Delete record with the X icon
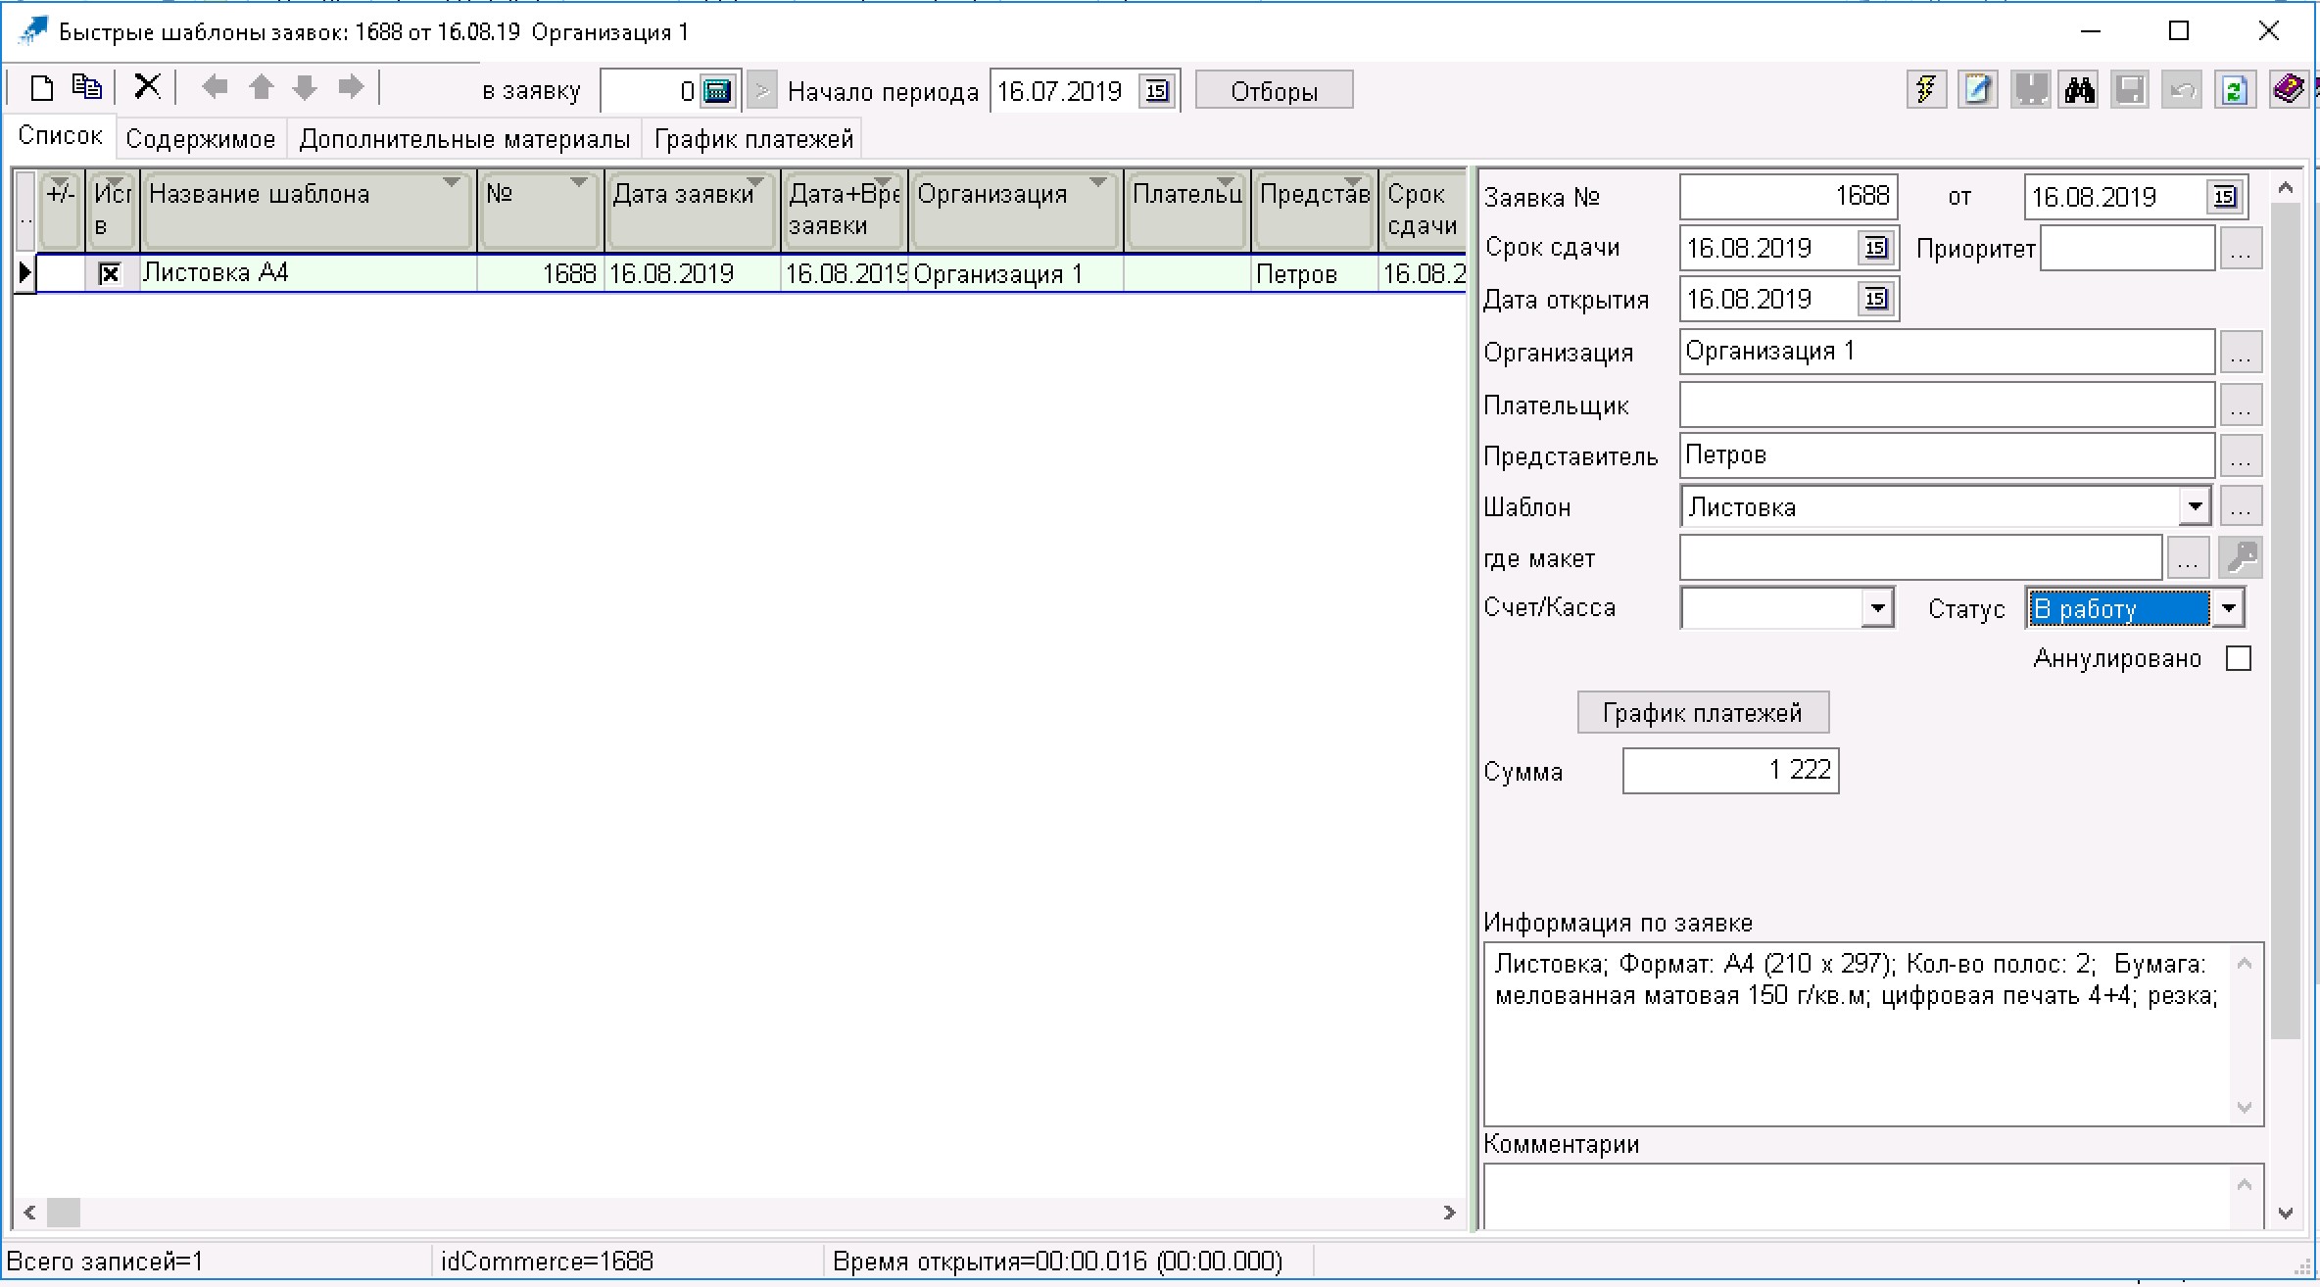Screen dimensions: 2320x1287 (x=147, y=87)
